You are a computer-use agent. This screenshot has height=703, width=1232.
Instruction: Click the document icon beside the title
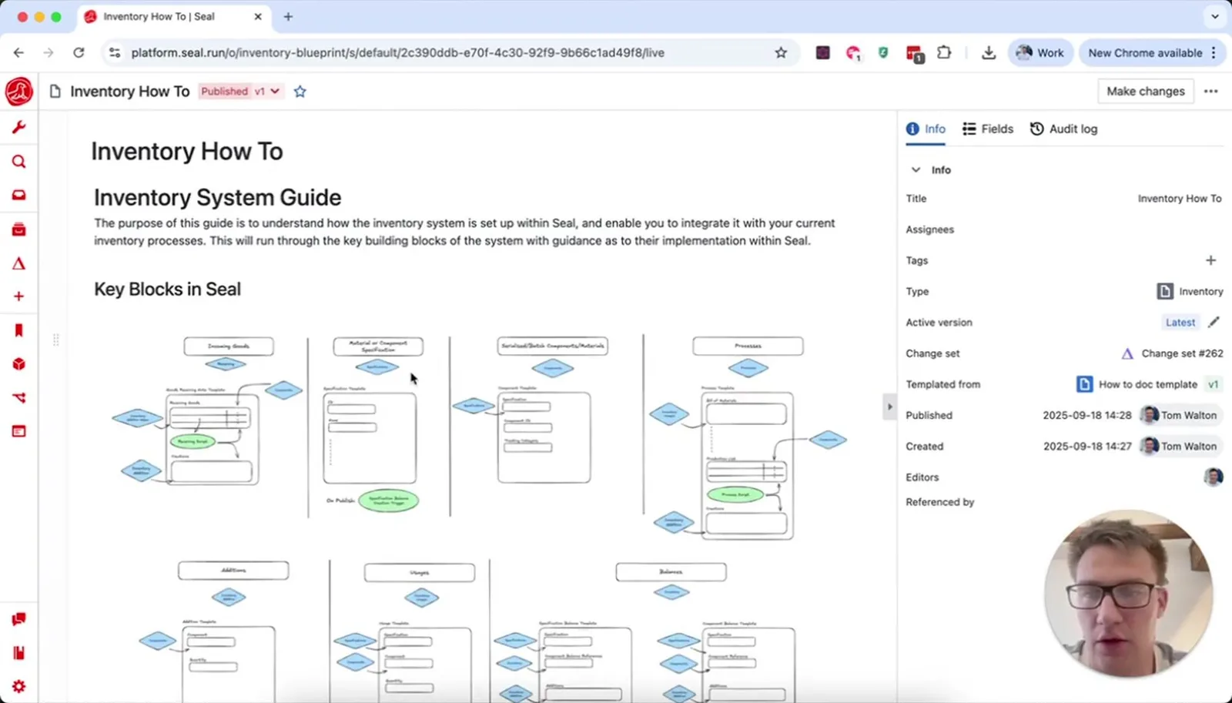coord(55,92)
